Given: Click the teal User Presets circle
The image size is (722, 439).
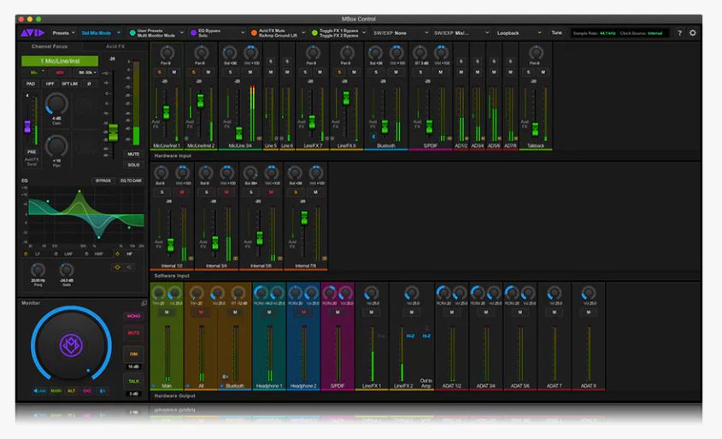Looking at the screenshot, I should point(132,32).
